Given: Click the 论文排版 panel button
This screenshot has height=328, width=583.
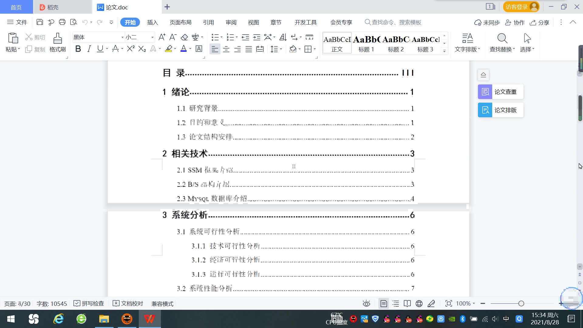Looking at the screenshot, I should (500, 110).
